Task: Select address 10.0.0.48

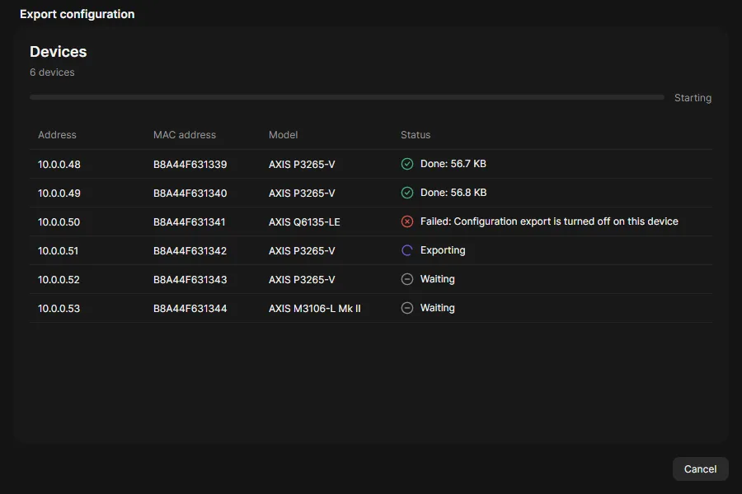Action: pyautogui.click(x=59, y=165)
